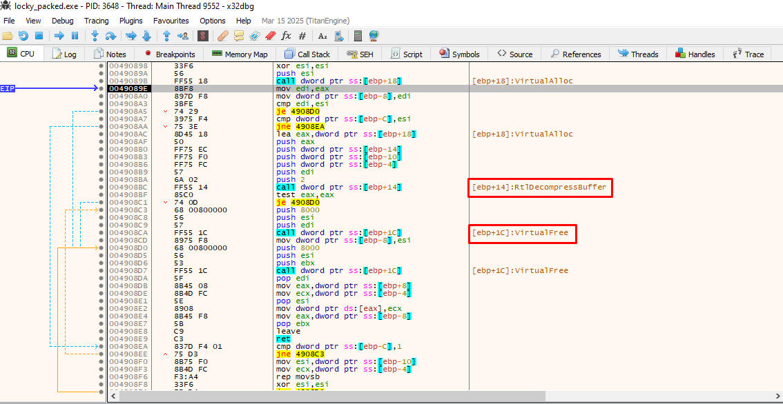Open the Script tab

pos(407,54)
